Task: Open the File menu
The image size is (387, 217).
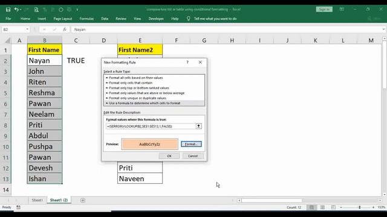Action: pos(8,19)
